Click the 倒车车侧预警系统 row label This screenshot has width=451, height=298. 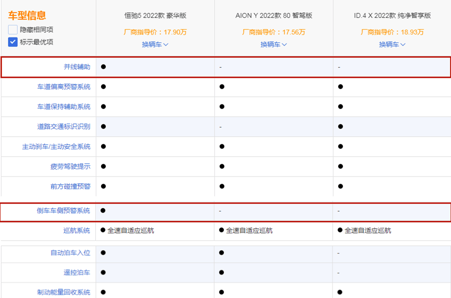click(x=63, y=211)
